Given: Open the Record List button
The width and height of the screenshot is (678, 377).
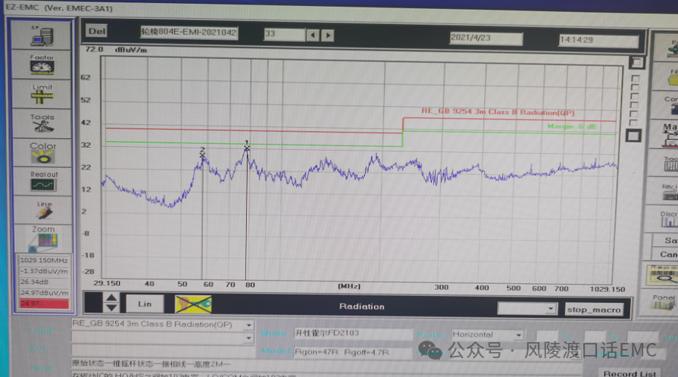Looking at the screenshot, I should pos(630,373).
